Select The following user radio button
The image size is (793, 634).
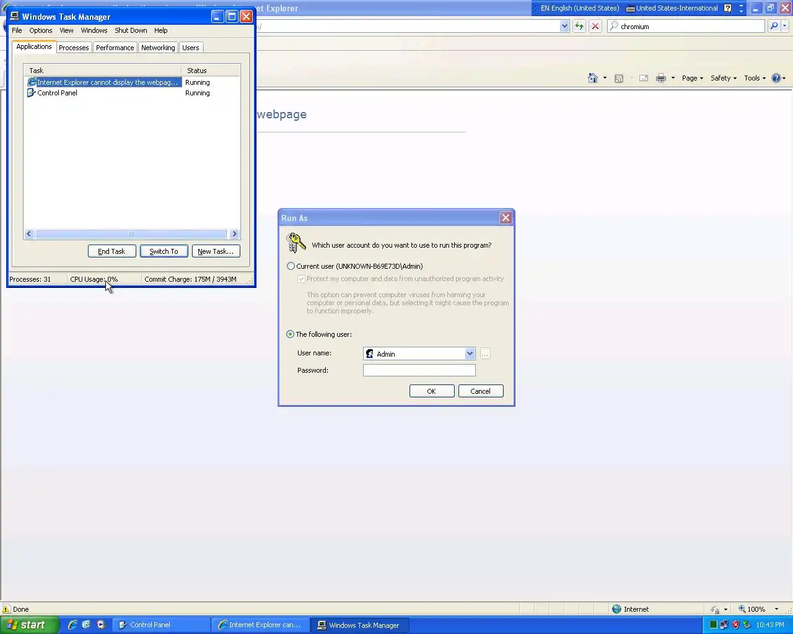click(x=290, y=334)
